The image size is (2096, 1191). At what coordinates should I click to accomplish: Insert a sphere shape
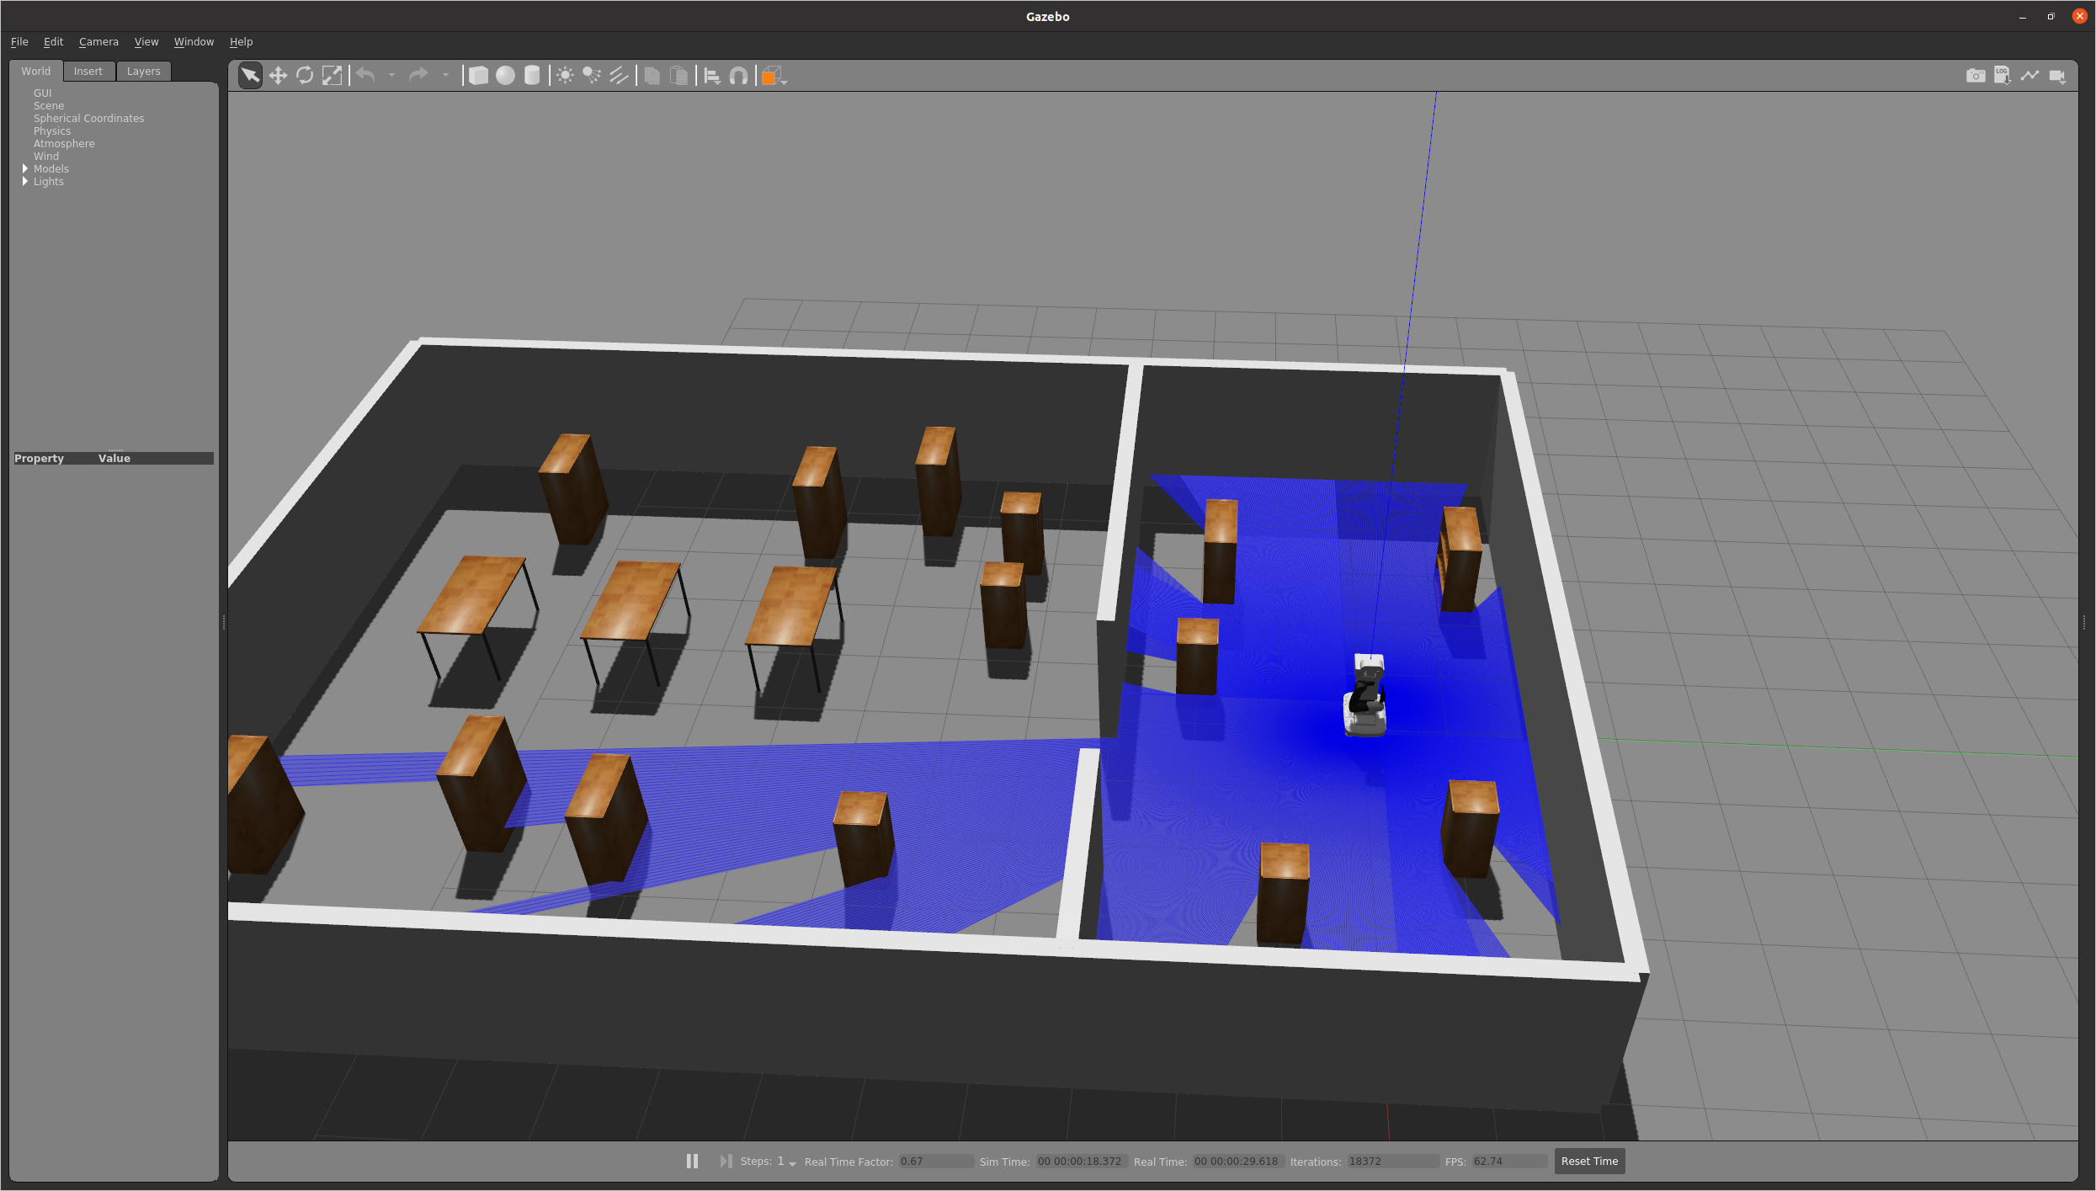click(505, 76)
